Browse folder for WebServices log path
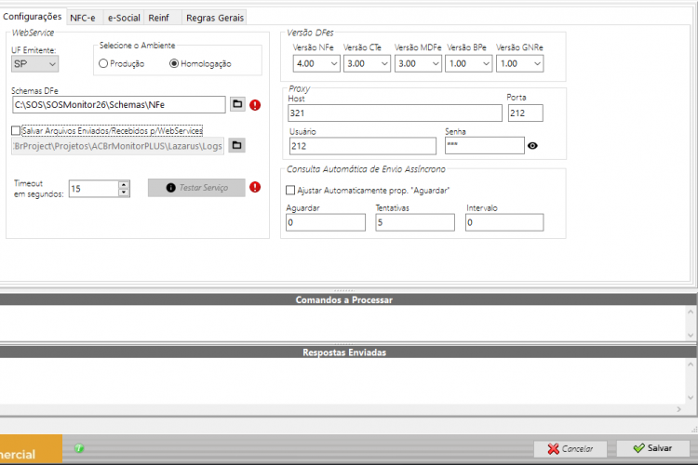698x465 pixels. click(236, 145)
